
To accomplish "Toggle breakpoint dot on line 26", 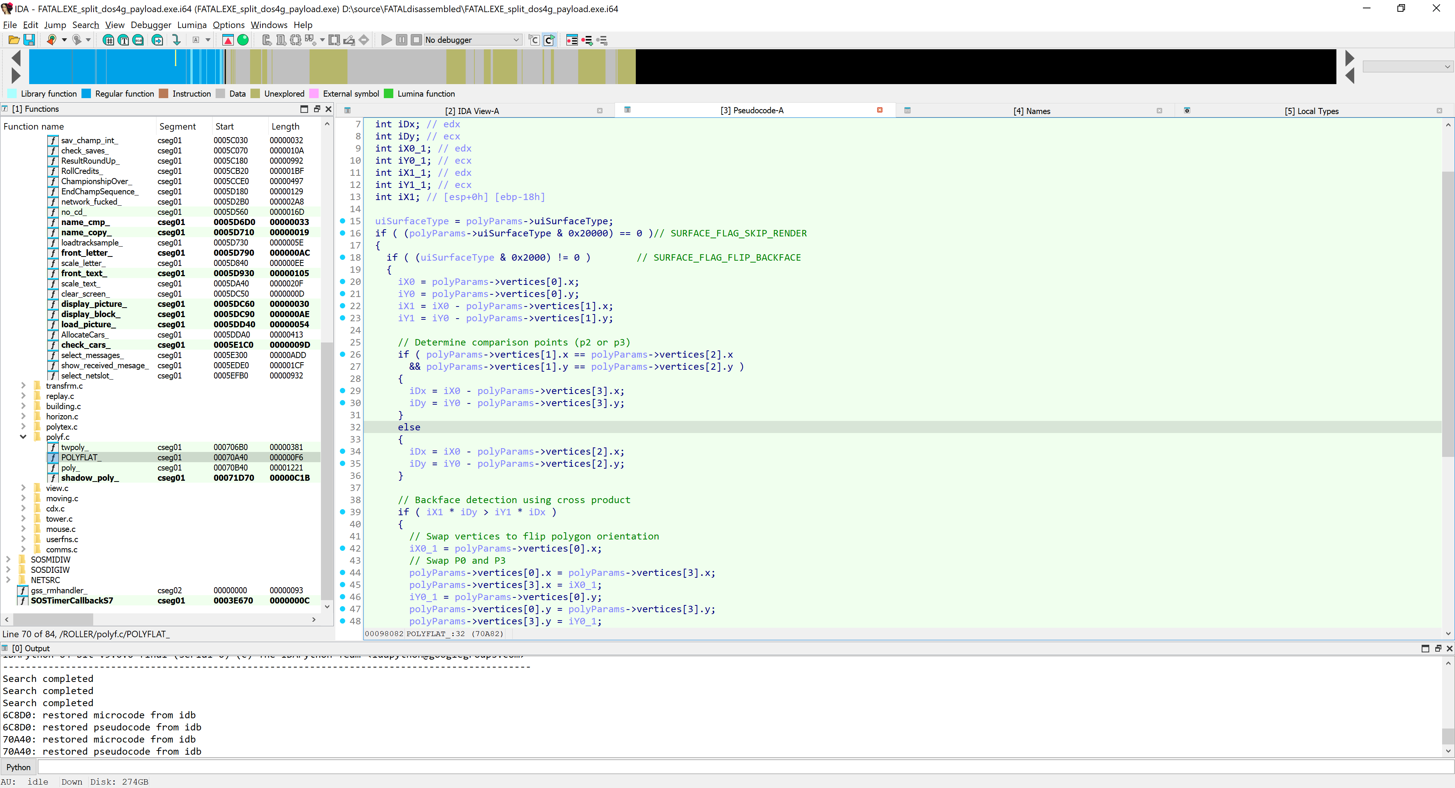I will tap(342, 354).
